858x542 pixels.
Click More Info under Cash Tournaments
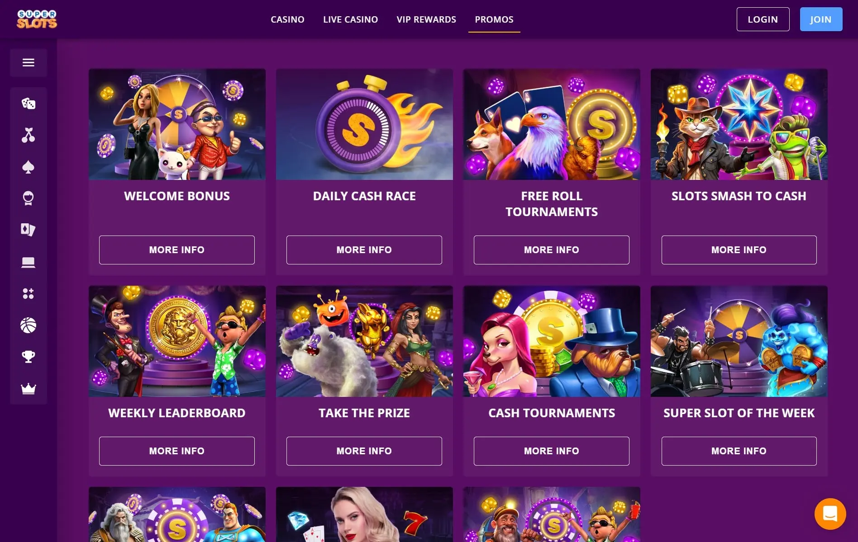552,451
